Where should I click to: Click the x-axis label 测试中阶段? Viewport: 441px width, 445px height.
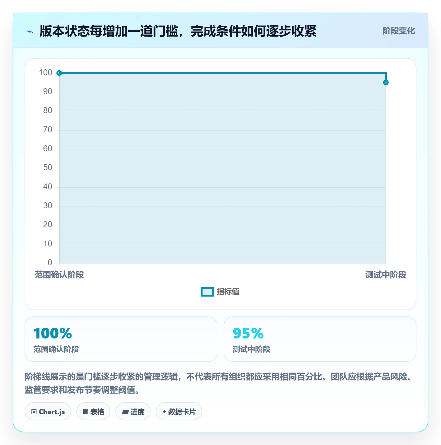pyautogui.click(x=386, y=275)
